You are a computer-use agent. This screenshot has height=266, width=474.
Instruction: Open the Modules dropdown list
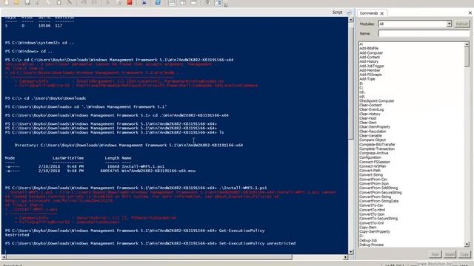click(449, 24)
